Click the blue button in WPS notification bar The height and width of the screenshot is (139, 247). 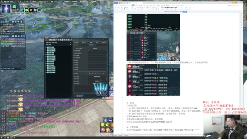point(185,12)
